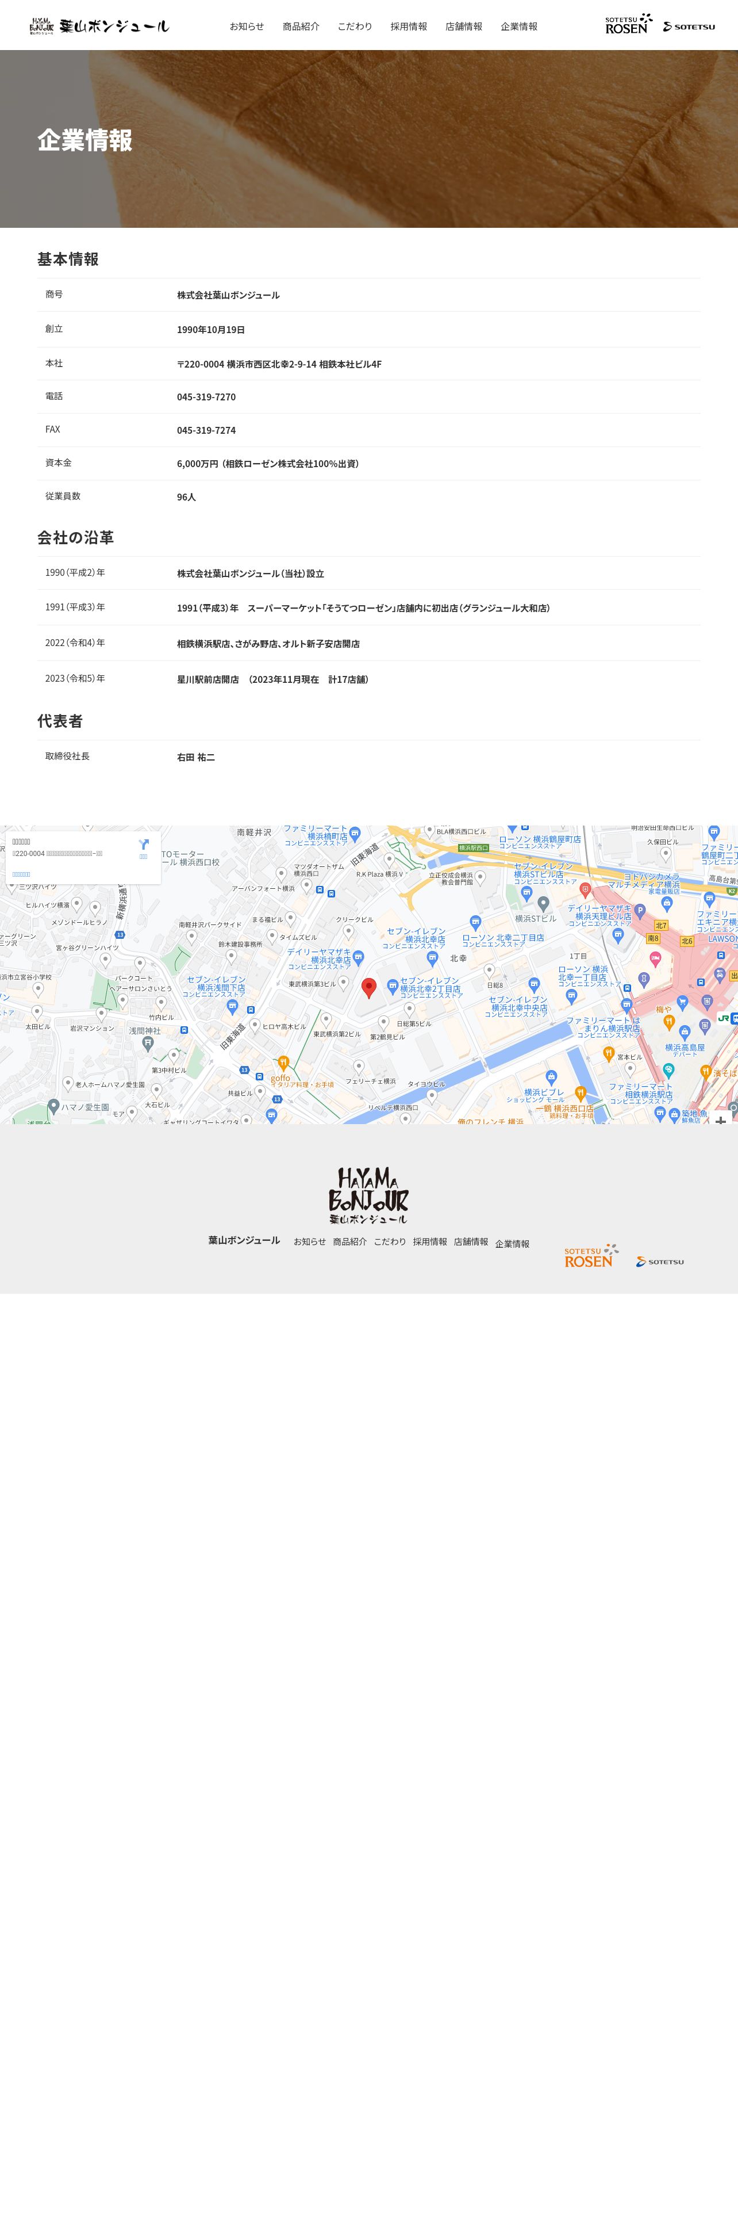Click the Sotetsu Rosen logo in header

tap(629, 24)
